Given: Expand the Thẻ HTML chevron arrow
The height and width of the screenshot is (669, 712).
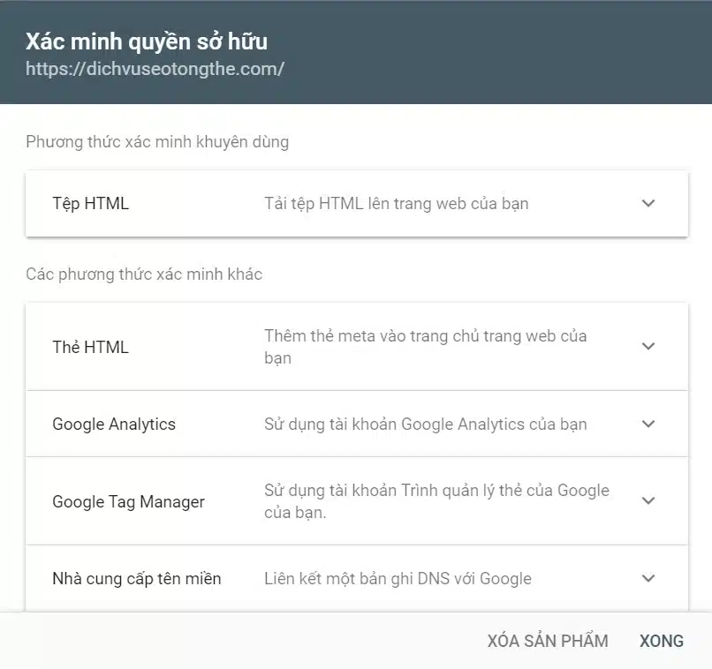Looking at the screenshot, I should tap(648, 346).
